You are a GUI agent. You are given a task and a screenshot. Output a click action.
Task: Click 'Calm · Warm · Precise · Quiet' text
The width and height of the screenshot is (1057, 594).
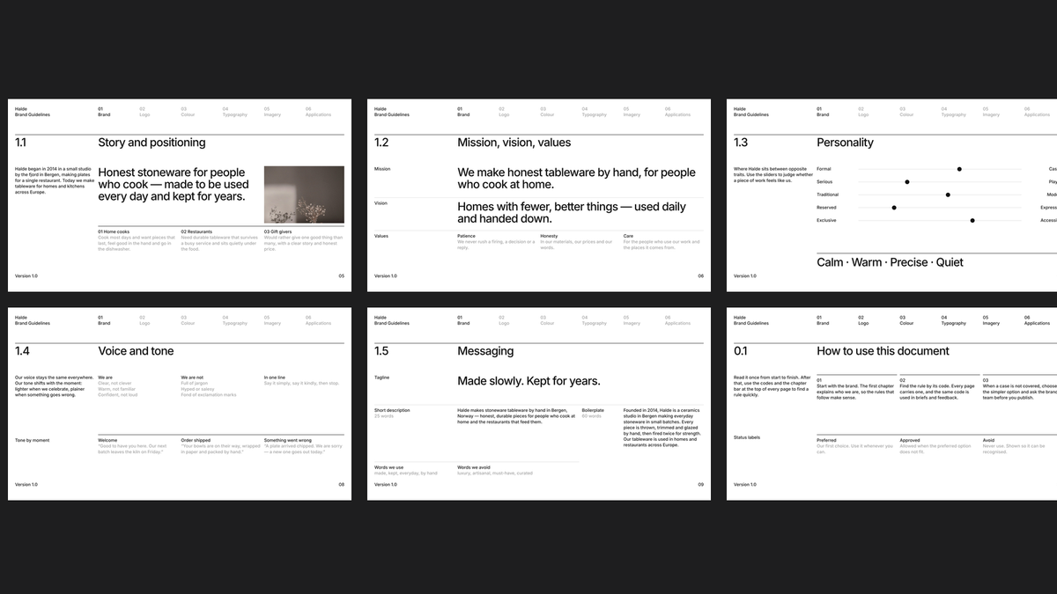pyautogui.click(x=890, y=262)
